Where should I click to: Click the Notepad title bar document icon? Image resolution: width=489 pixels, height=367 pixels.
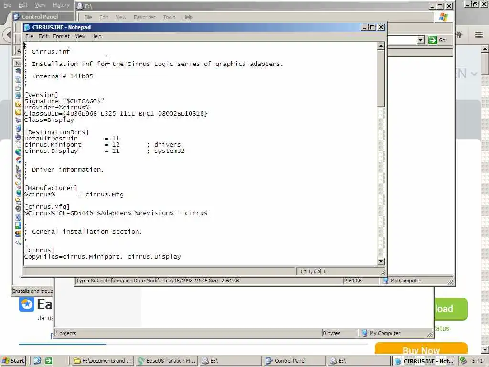[27, 27]
